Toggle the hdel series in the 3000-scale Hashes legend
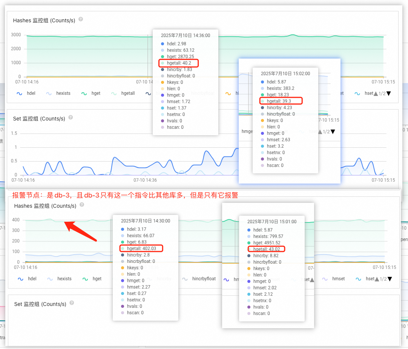 (x=26, y=93)
